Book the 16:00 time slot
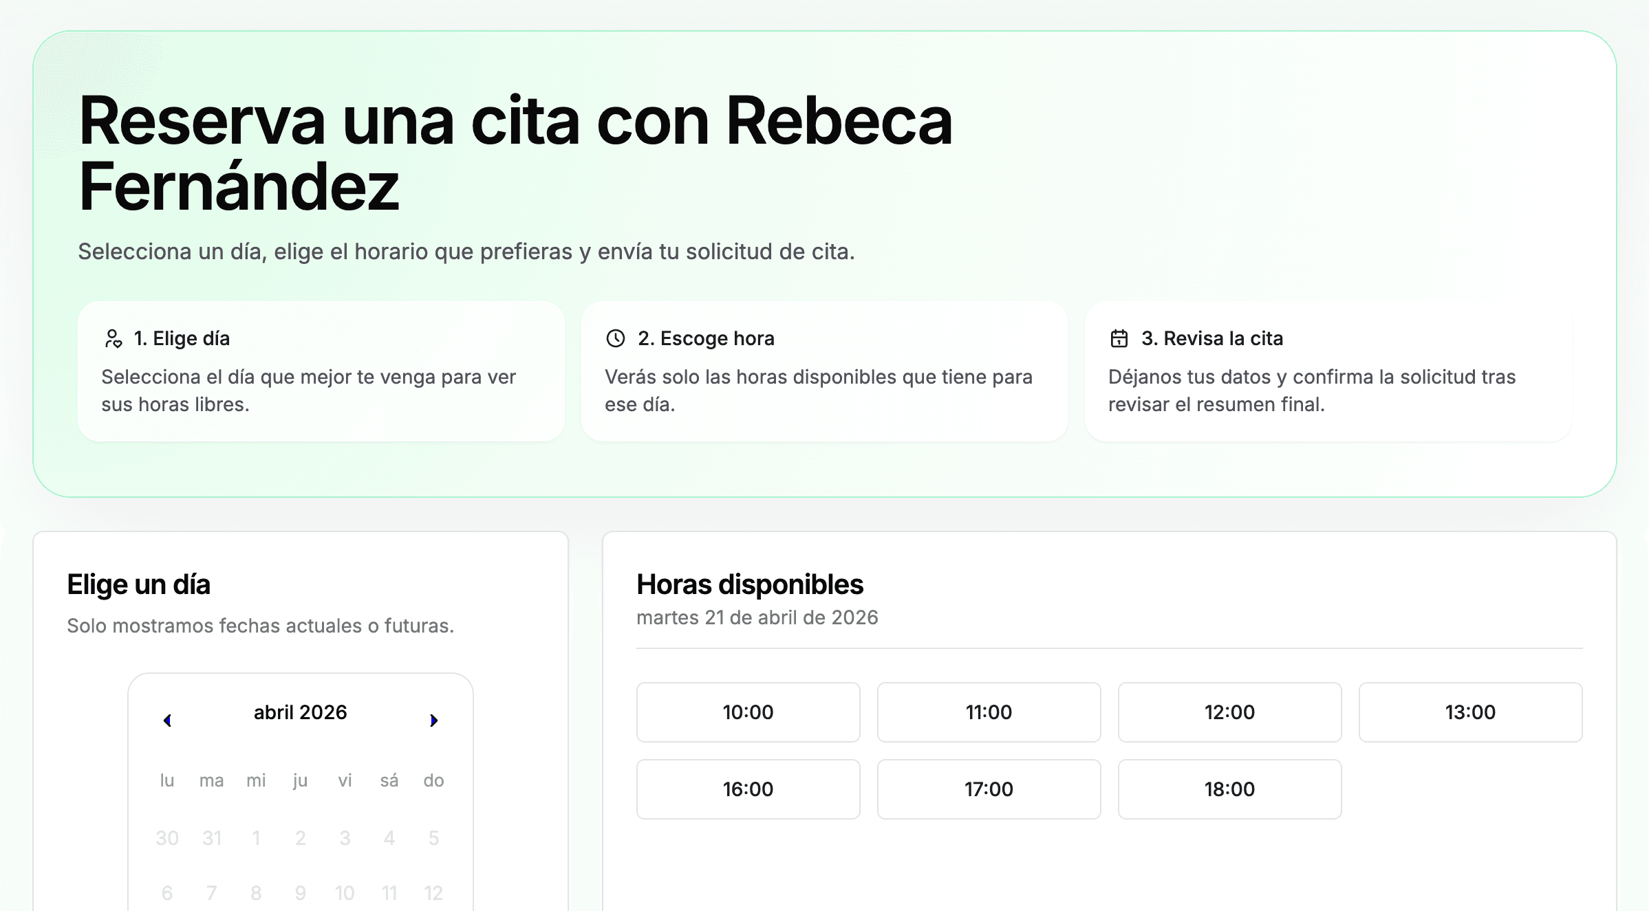This screenshot has width=1649, height=911. point(748,789)
